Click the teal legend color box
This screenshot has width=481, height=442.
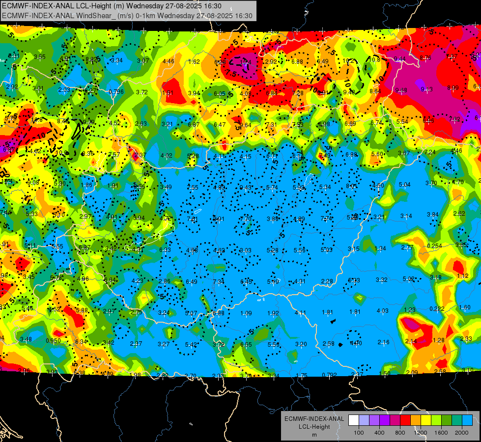click(x=457, y=420)
